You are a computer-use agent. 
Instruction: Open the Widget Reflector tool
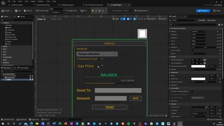tap(141, 11)
